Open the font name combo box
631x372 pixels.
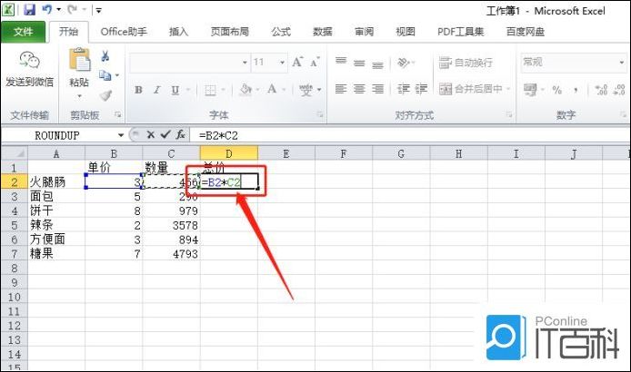pos(189,63)
